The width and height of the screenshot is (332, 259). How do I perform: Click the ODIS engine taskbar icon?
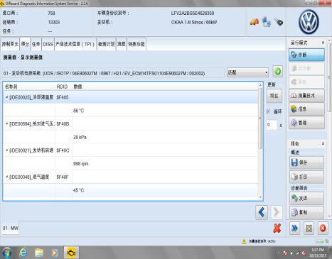[71, 253]
